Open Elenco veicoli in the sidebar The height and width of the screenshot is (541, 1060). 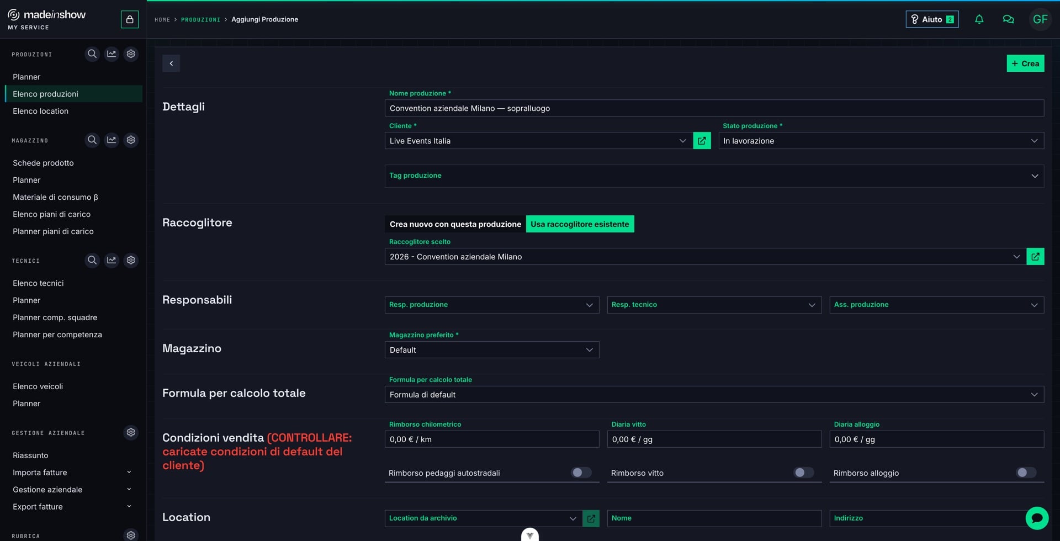[73, 386]
